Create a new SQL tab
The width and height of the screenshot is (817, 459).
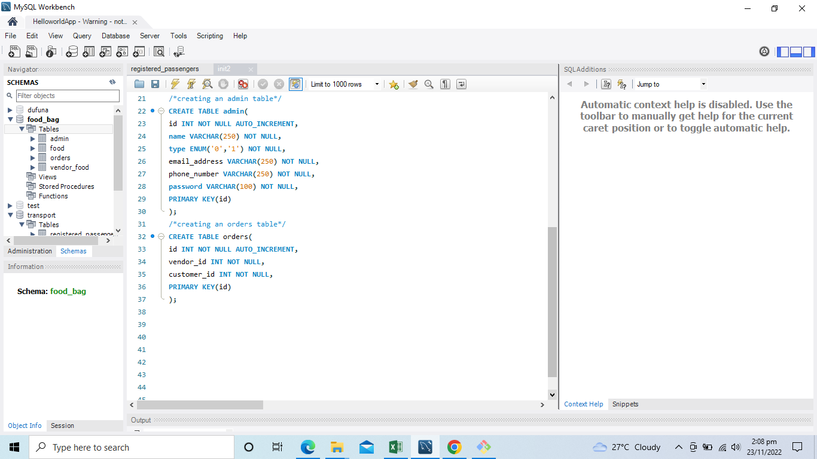coord(14,51)
